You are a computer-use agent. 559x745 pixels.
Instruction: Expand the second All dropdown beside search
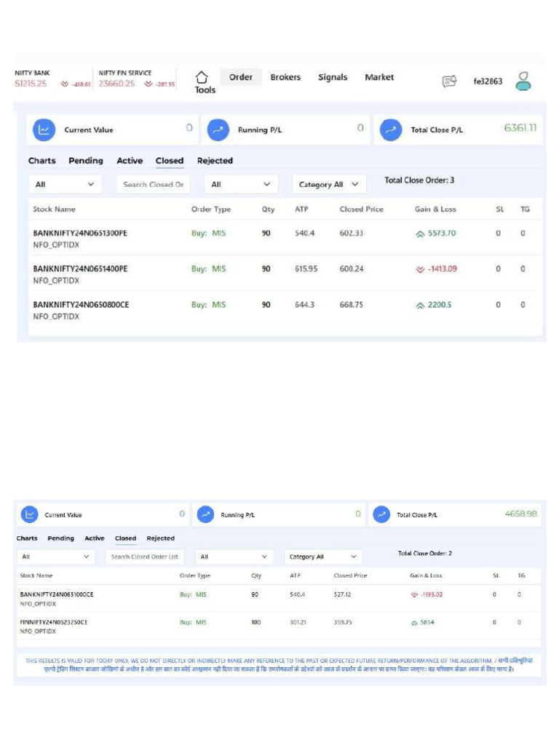tap(240, 184)
